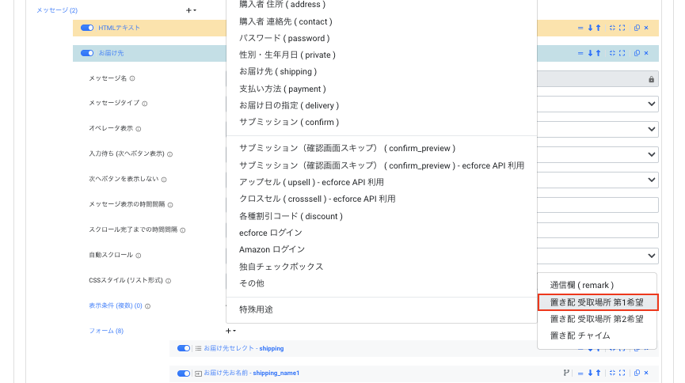Choose お届け日の指定 (delivery) menu item
The image size is (685, 383).
tap(288, 105)
